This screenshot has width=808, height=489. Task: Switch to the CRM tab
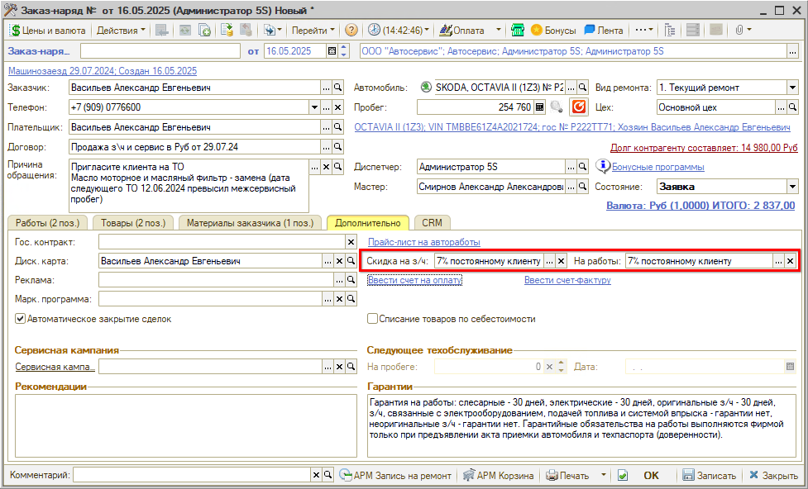432,223
